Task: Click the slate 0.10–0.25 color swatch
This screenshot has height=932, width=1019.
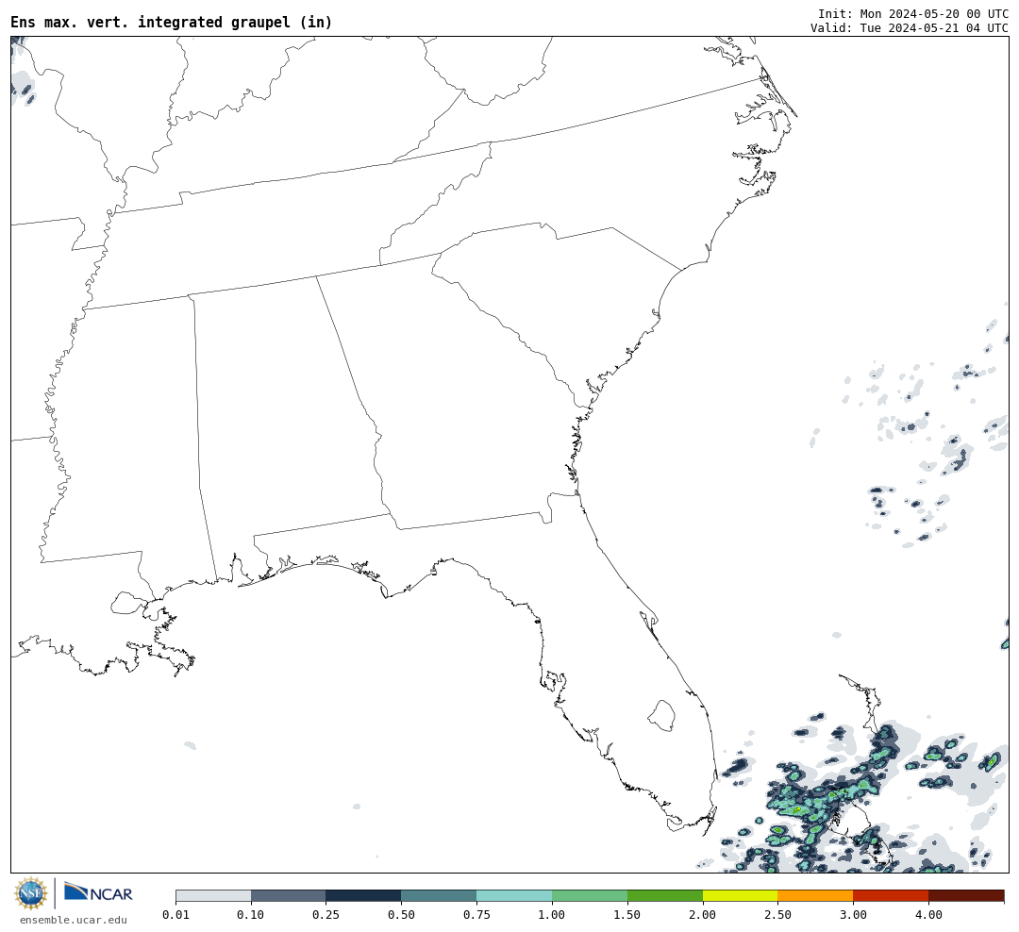Action: point(289,895)
